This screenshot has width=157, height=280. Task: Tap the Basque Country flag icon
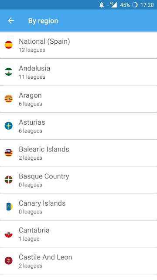click(9, 180)
